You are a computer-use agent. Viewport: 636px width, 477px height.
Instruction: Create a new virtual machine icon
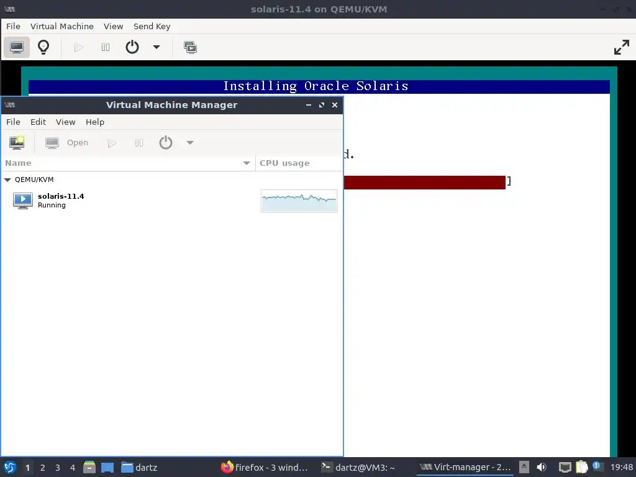pos(17,143)
